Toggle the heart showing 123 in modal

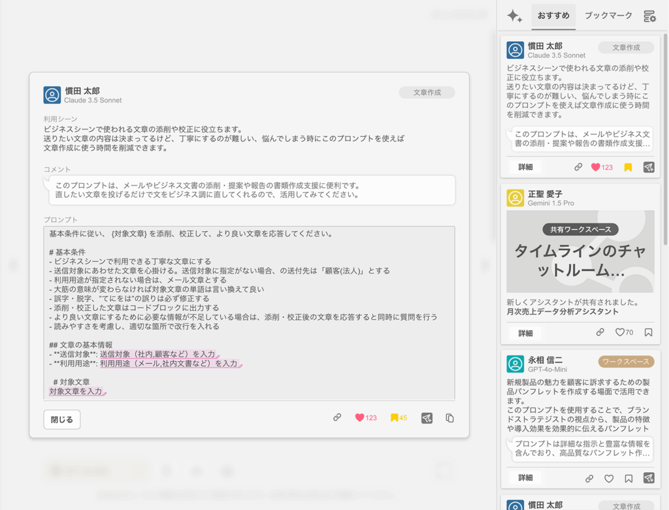pos(359,418)
